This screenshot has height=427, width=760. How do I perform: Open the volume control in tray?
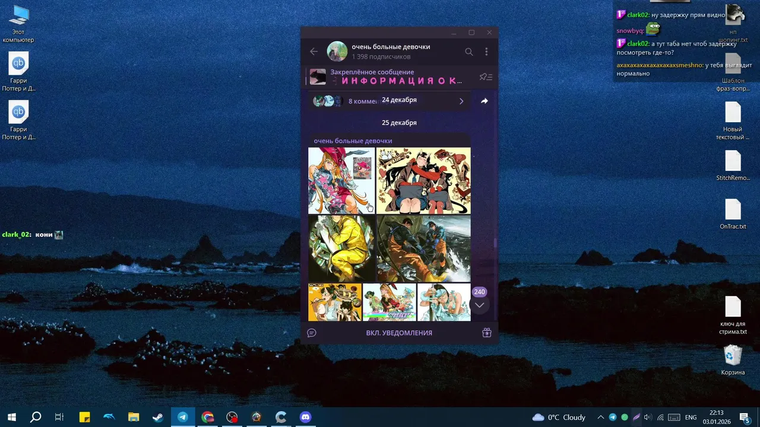(x=647, y=417)
